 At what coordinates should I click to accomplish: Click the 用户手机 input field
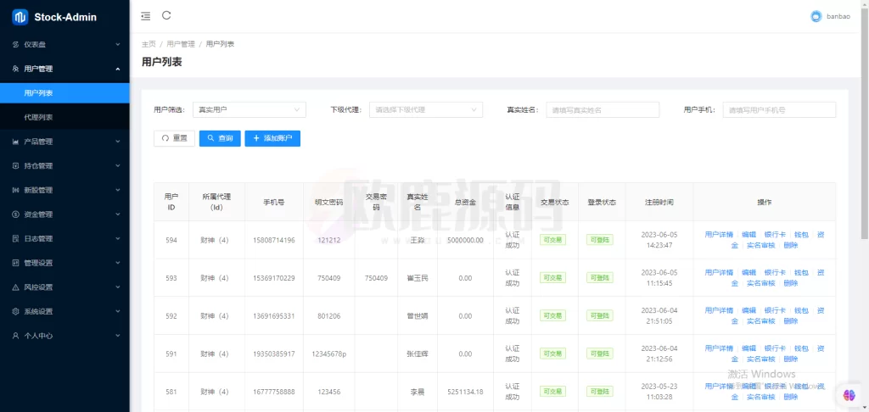[779, 109]
